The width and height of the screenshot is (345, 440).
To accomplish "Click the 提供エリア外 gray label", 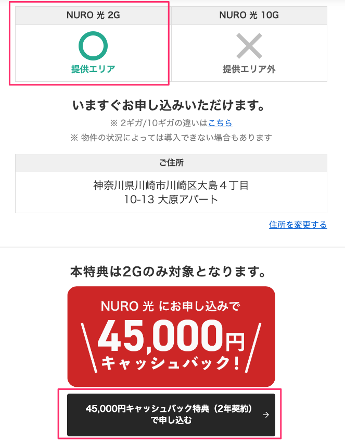I will (x=249, y=69).
